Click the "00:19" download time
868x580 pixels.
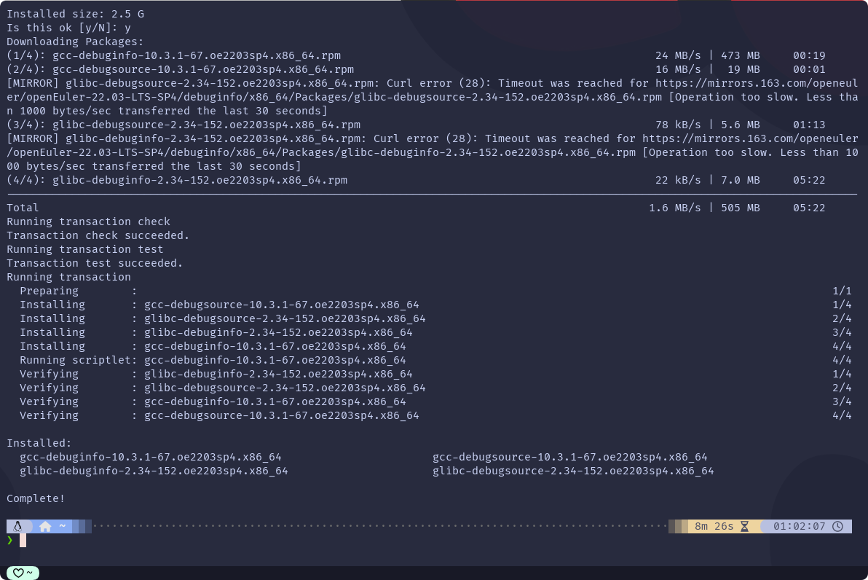[809, 55]
